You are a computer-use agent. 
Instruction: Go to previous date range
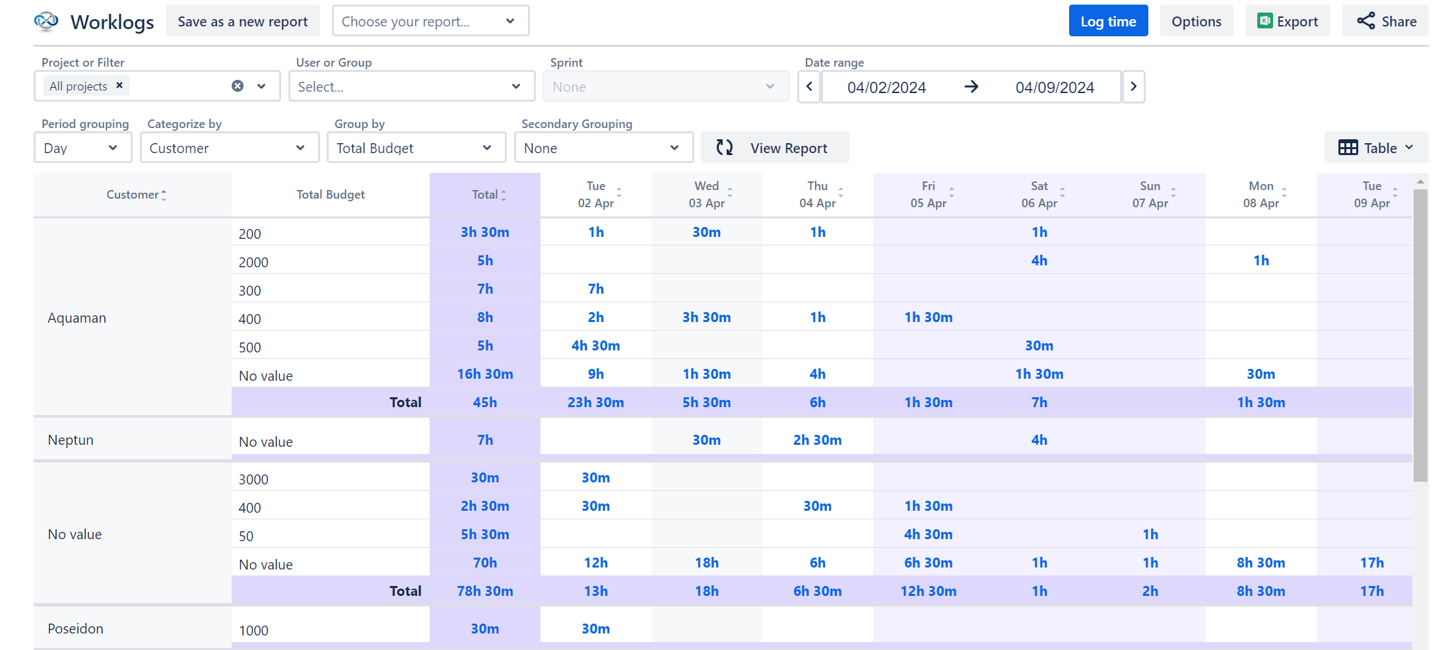pos(809,86)
